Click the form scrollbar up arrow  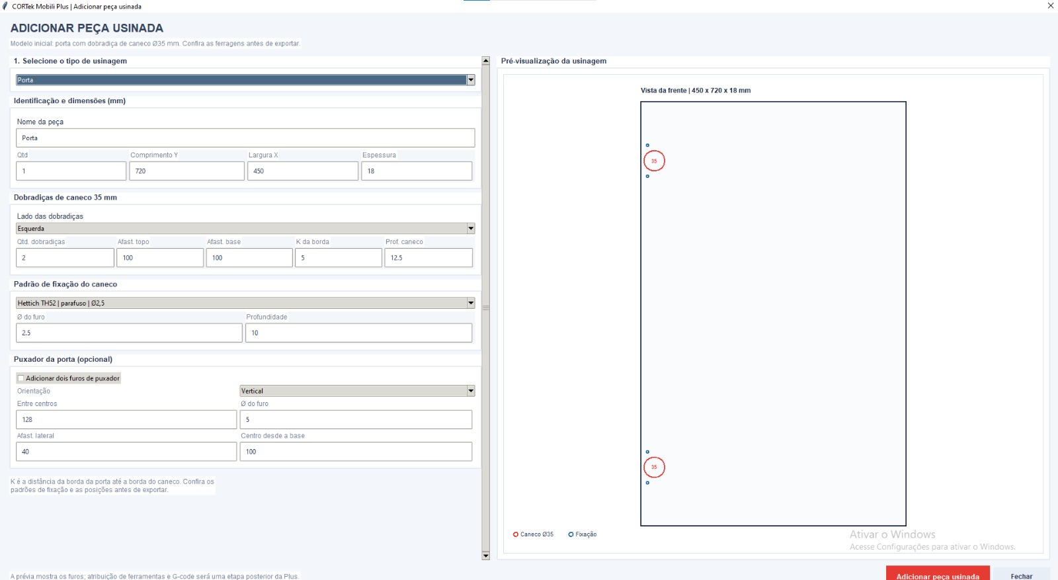pos(486,61)
